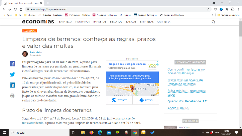This screenshot has width=242, height=136.
Task: Open the site search magnifier
Action: click(214, 22)
